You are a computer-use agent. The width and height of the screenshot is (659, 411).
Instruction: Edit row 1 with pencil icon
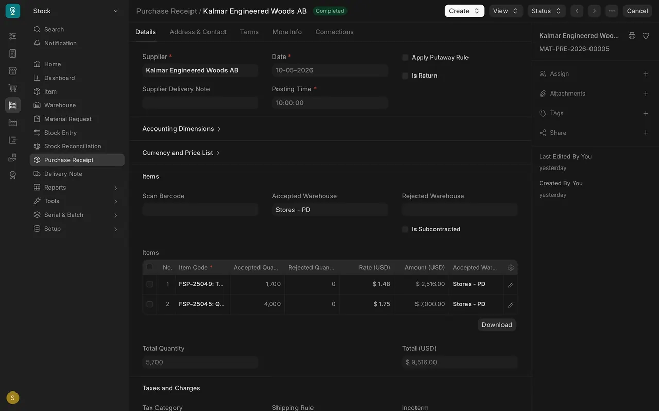[511, 285]
